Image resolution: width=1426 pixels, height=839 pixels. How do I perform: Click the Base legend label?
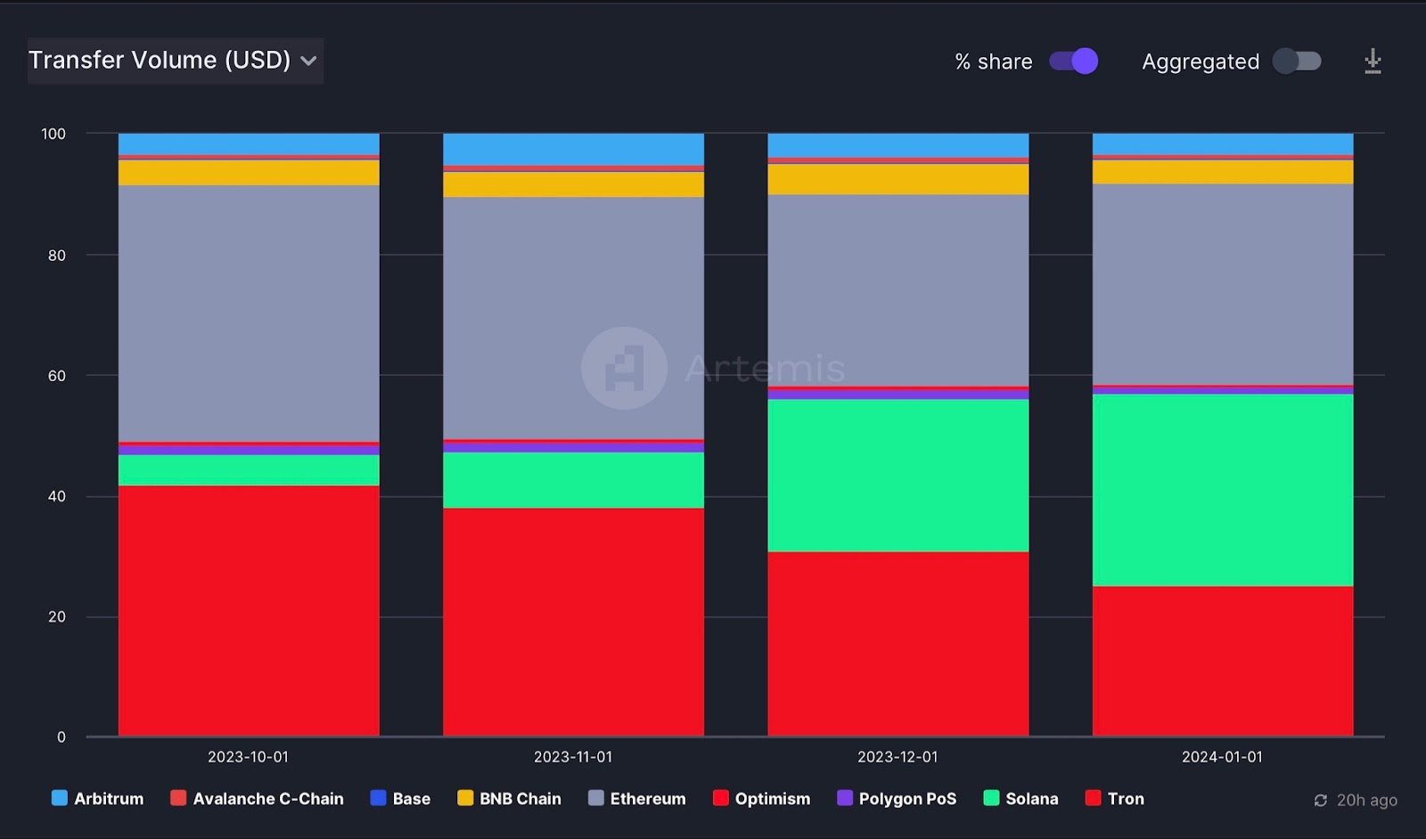[412, 799]
